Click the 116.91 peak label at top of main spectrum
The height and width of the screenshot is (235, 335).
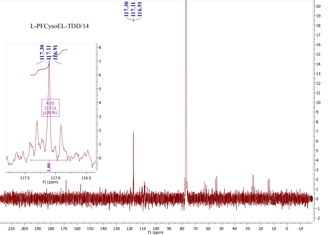[x=140, y=9]
